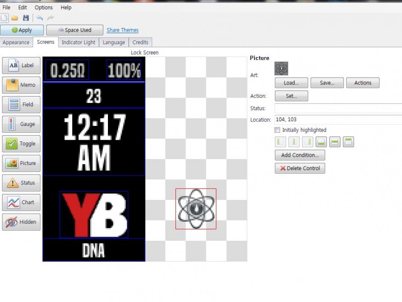Add a Memo control

click(21, 85)
